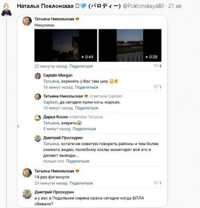This screenshot has height=208, width=200.
Task: Click 'Татьяна' mention in Дмитрий's reply
Action: (x=51, y=144)
